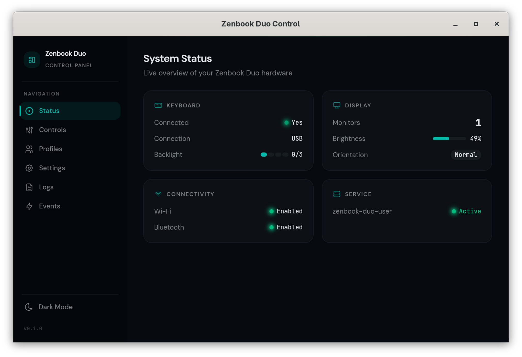The width and height of the screenshot is (522, 357).
Task: Click the Zenbook Duo Control window title
Action: 260,24
